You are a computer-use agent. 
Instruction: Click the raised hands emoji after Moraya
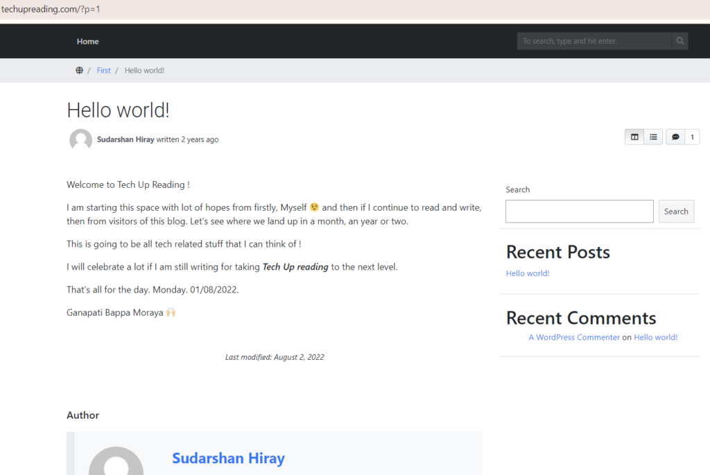click(x=171, y=312)
